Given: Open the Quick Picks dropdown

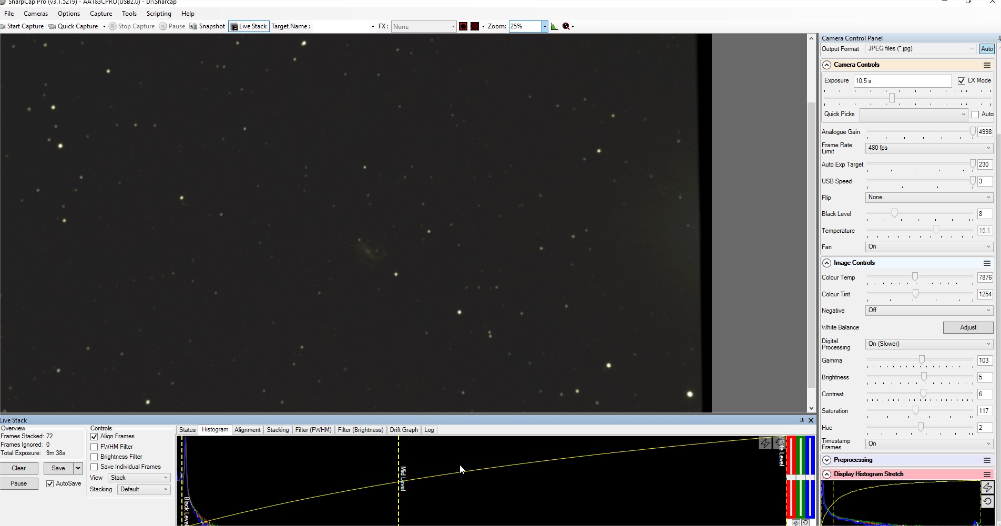Looking at the screenshot, I should [x=914, y=115].
